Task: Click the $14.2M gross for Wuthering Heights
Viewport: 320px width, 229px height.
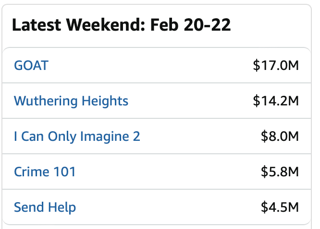Action: [276, 101]
